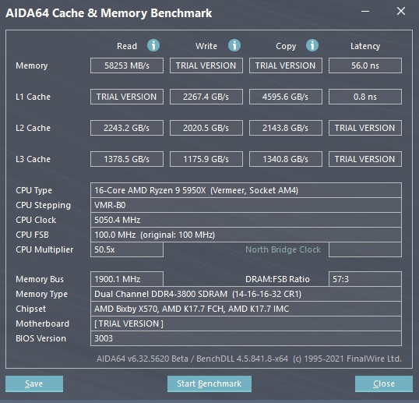The image size is (419, 403).
Task: Click L1 Cache write 2267.4 GB/s
Action: [x=206, y=97]
